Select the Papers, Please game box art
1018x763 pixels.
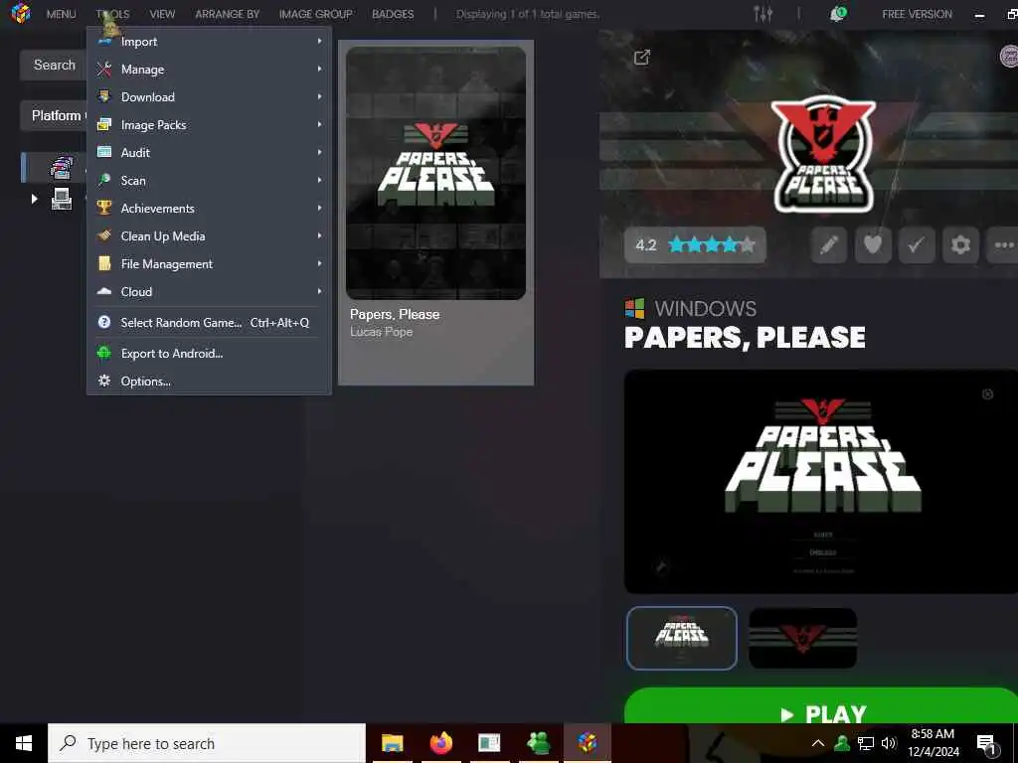[435, 173]
